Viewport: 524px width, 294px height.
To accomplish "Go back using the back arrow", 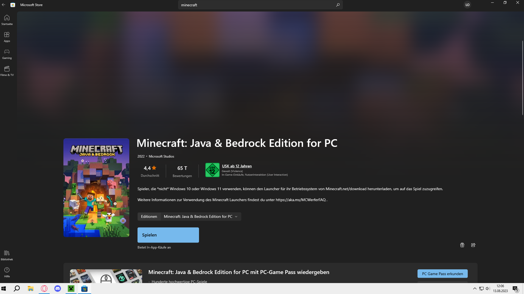I will [x=4, y=5].
